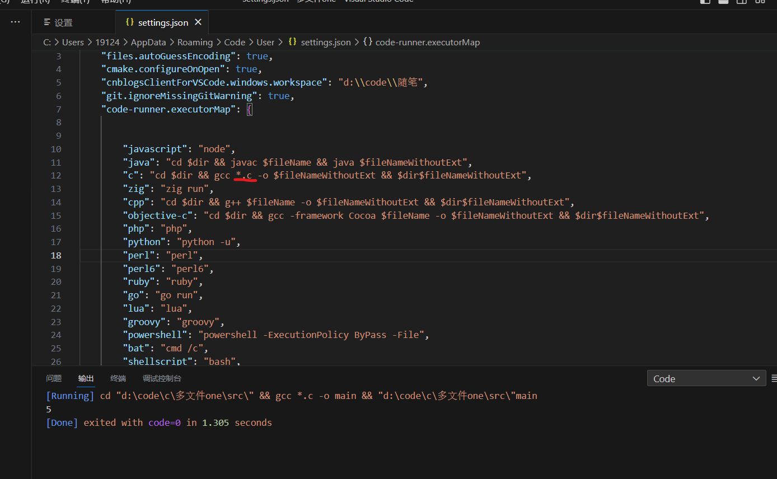The image size is (777, 479).
Task: Click line number 18 in the gutter
Action: (56, 255)
